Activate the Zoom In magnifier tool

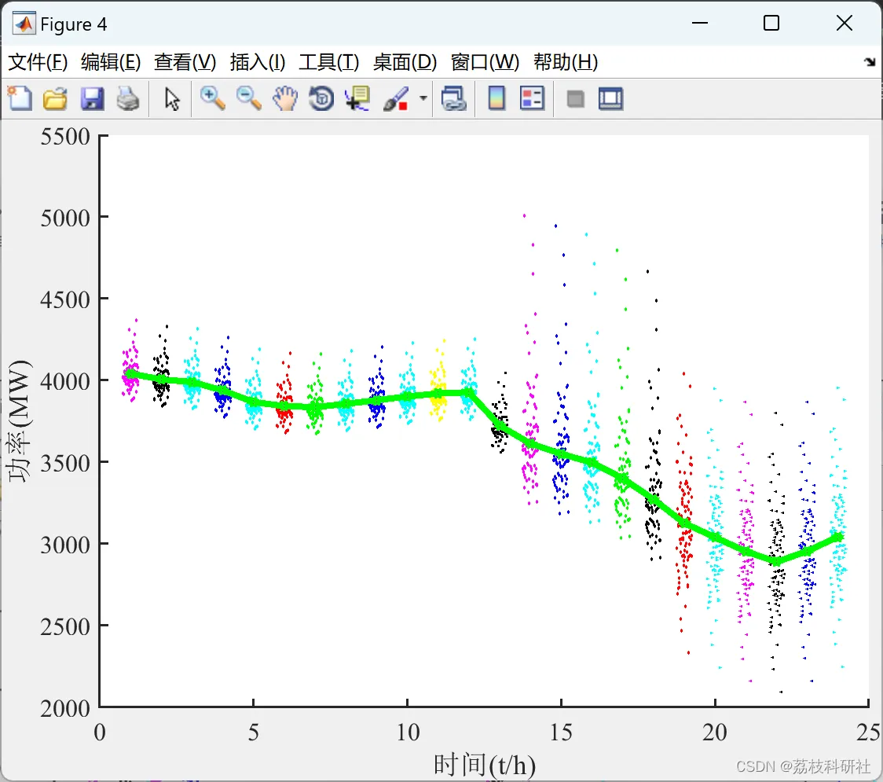tap(212, 98)
